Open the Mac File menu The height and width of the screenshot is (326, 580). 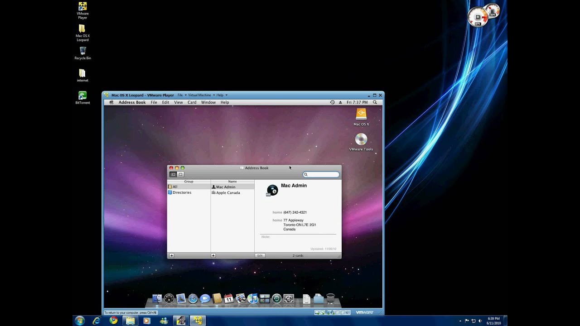click(x=154, y=102)
